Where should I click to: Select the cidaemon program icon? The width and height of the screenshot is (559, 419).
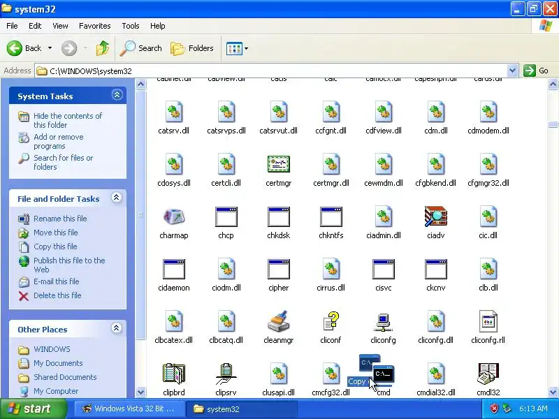[x=173, y=269]
